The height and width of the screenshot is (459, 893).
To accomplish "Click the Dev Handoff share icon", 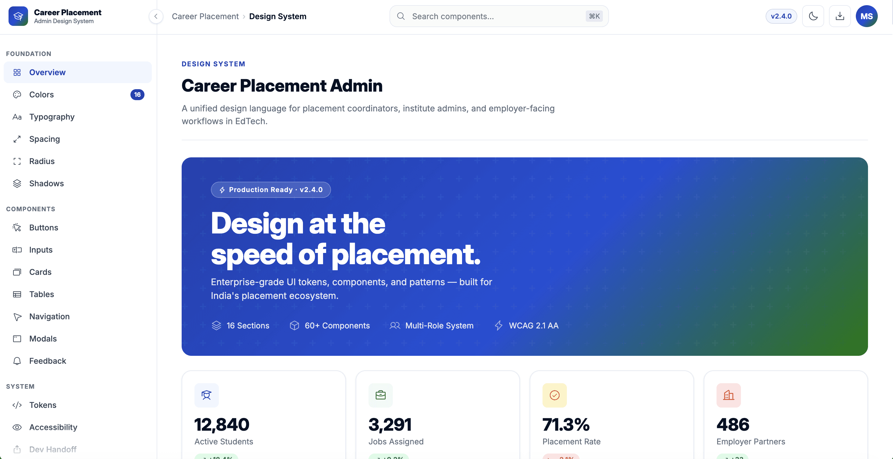I will (x=17, y=449).
